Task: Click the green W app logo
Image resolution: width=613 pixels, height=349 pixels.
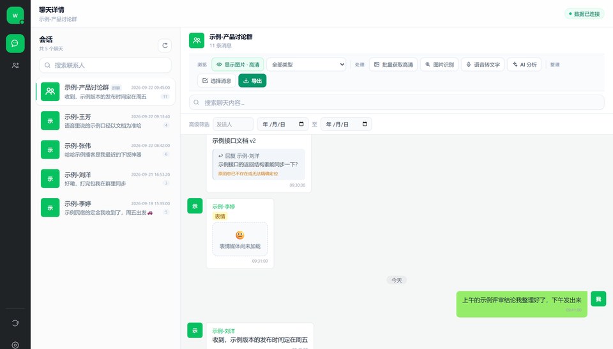Action: click(x=15, y=15)
